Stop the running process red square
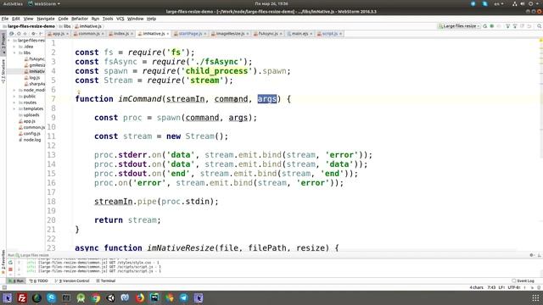This screenshot has height=305, width=543. coord(10,269)
